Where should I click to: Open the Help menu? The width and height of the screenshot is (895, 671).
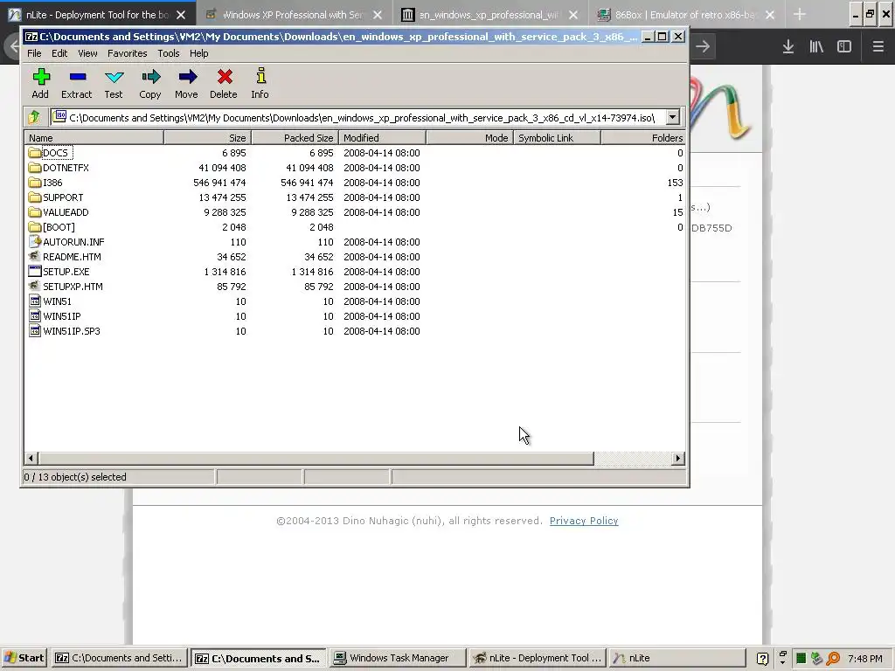click(x=198, y=53)
